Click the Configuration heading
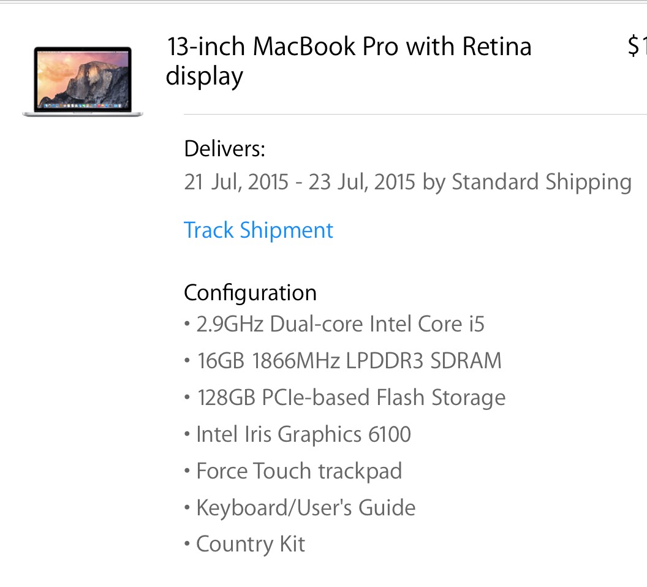Image resolution: width=647 pixels, height=587 pixels. tap(250, 293)
